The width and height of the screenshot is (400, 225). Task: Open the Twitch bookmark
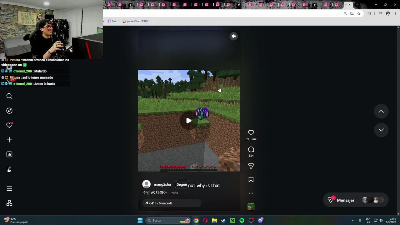(x=113, y=21)
